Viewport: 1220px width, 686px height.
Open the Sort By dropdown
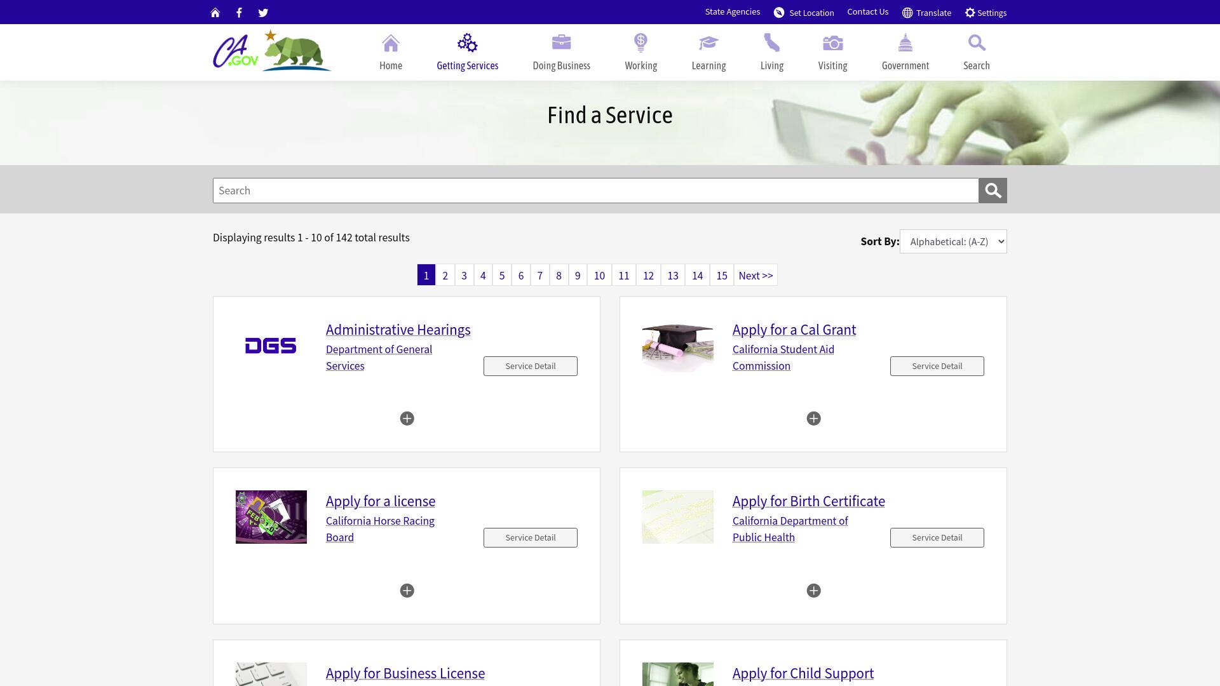pos(953,241)
